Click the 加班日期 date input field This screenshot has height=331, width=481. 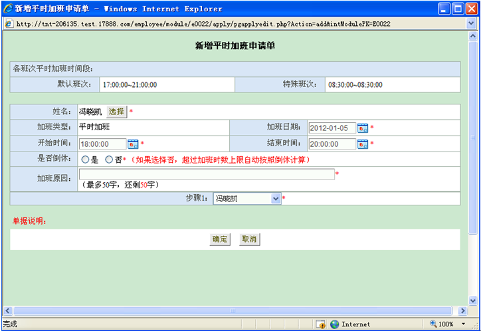pyautogui.click(x=332, y=128)
